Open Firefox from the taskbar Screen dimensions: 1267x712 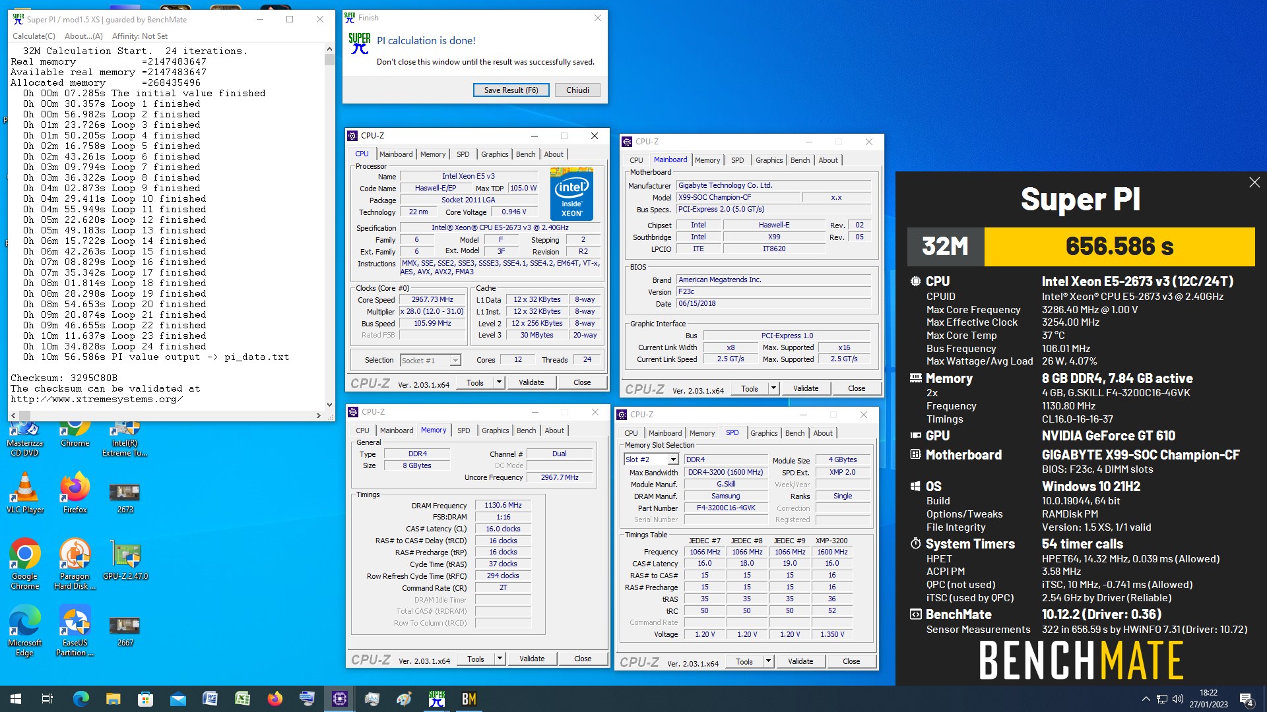point(275,699)
